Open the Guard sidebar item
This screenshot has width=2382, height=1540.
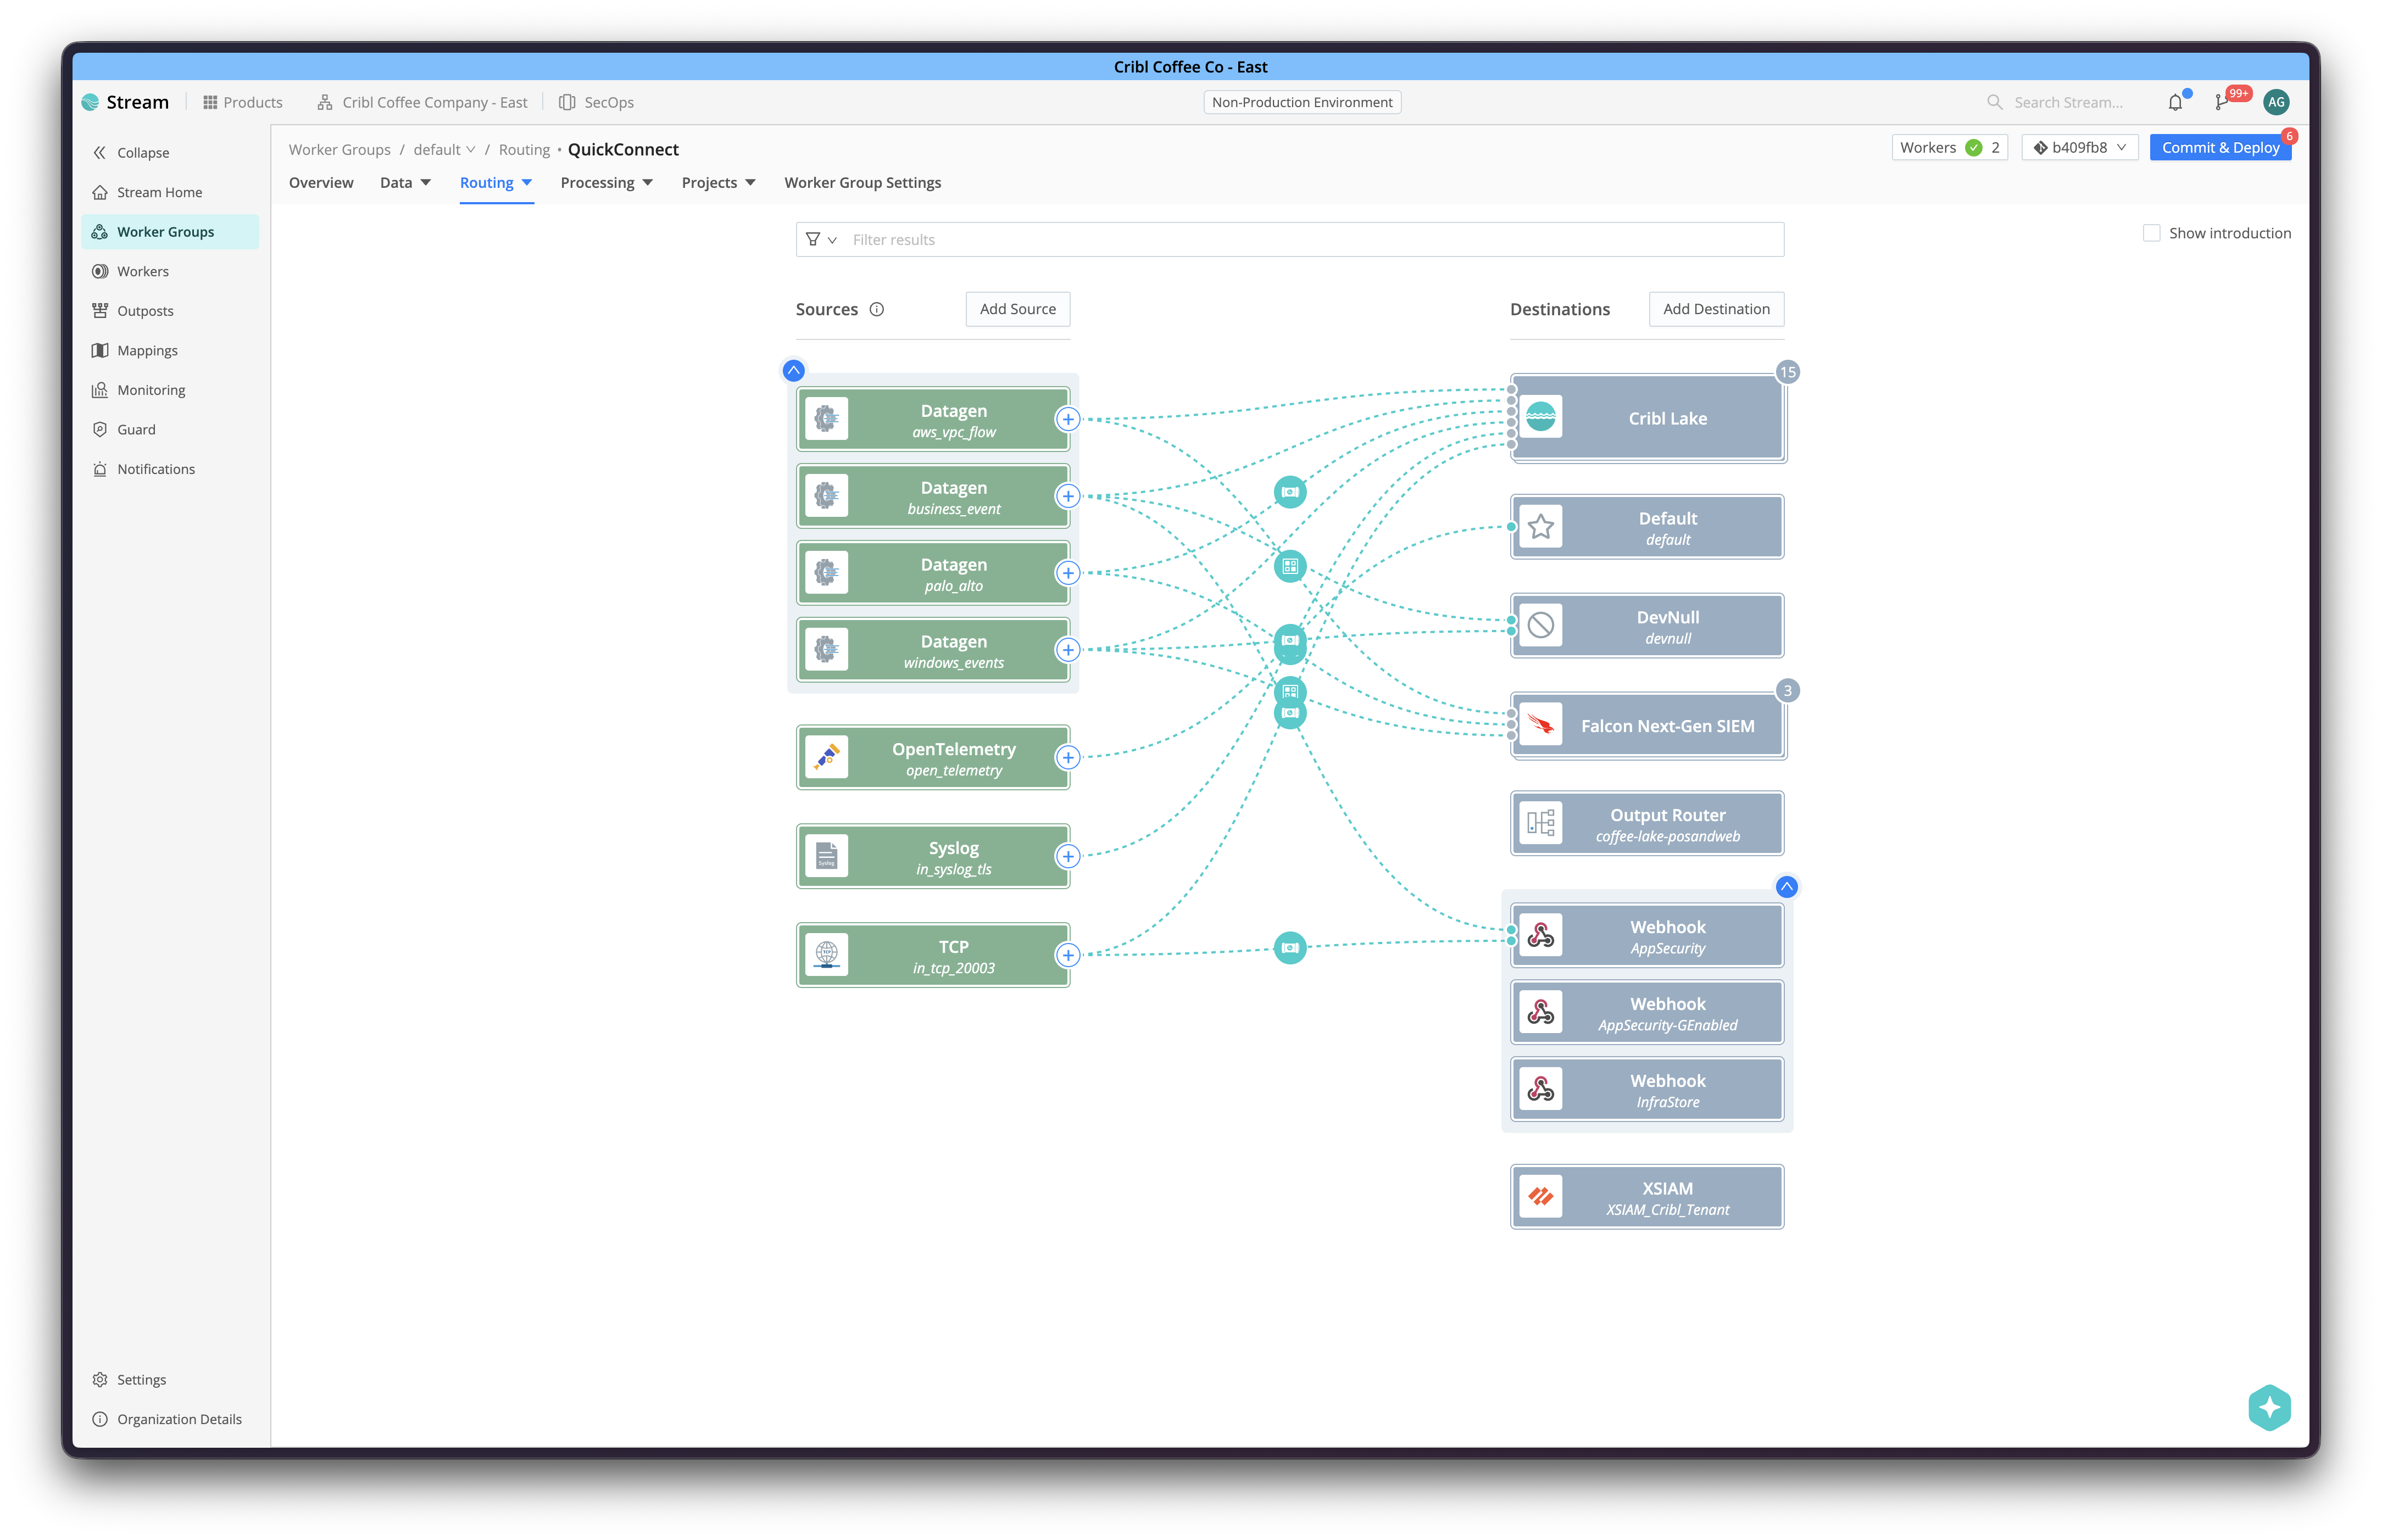pos(170,429)
